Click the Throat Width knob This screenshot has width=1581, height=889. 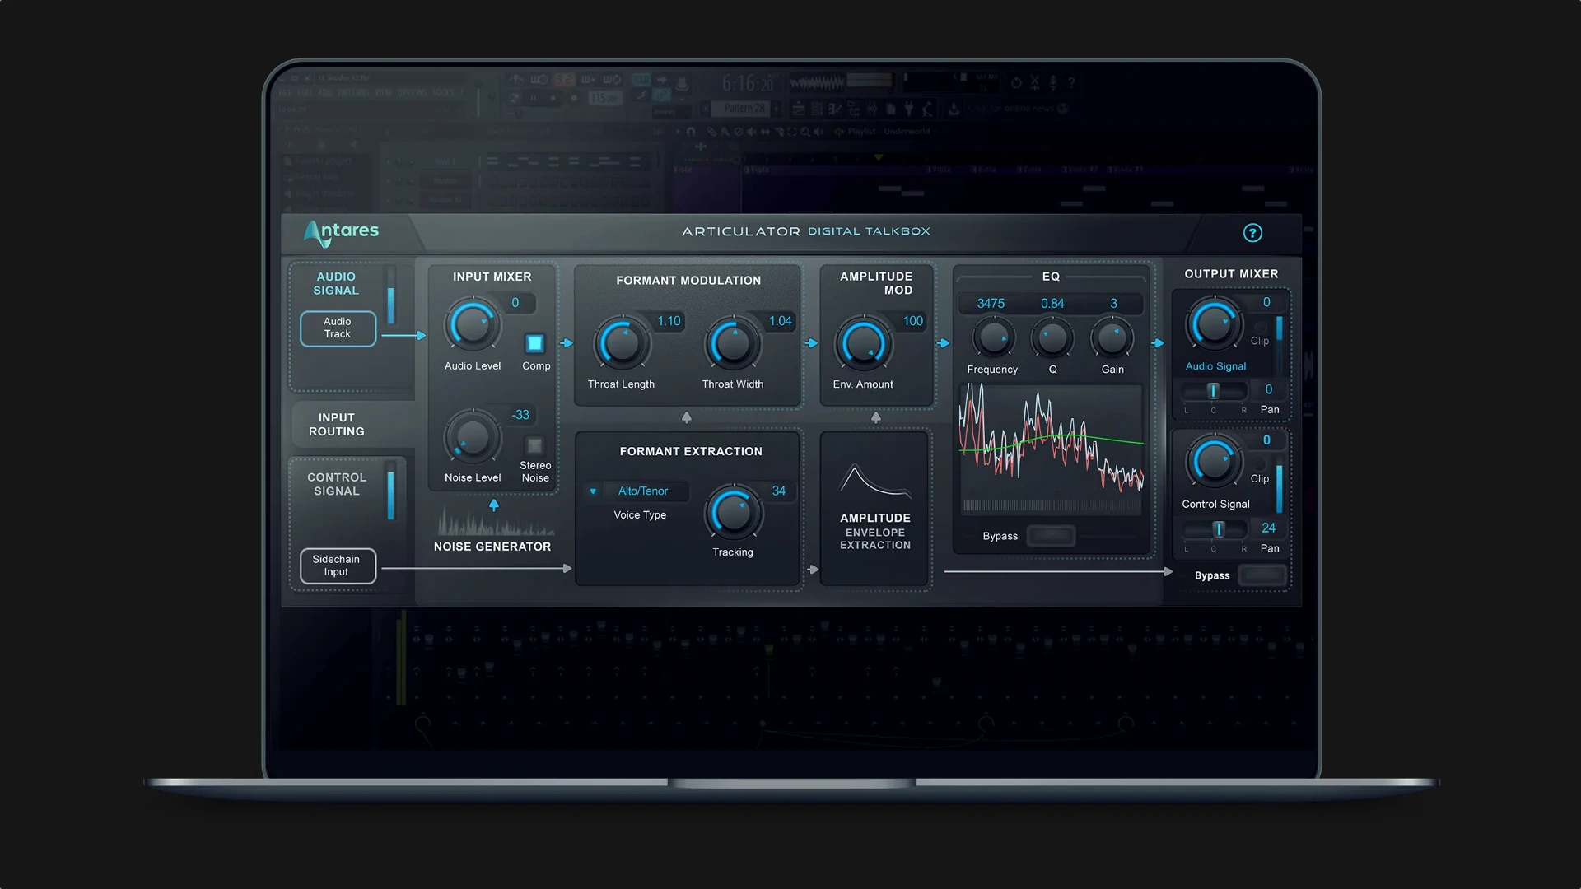click(733, 343)
